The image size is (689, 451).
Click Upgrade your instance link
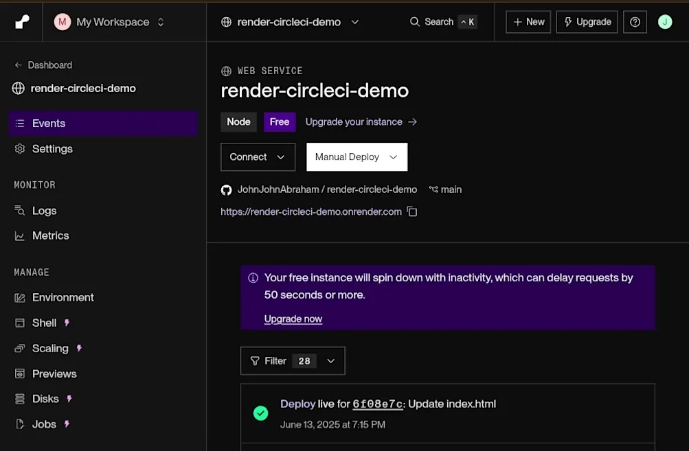click(x=354, y=122)
